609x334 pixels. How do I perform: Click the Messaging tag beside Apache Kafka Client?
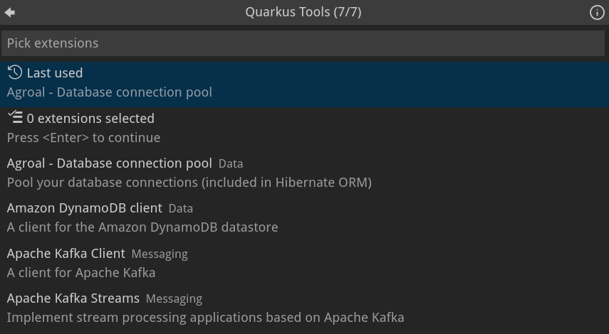160,254
